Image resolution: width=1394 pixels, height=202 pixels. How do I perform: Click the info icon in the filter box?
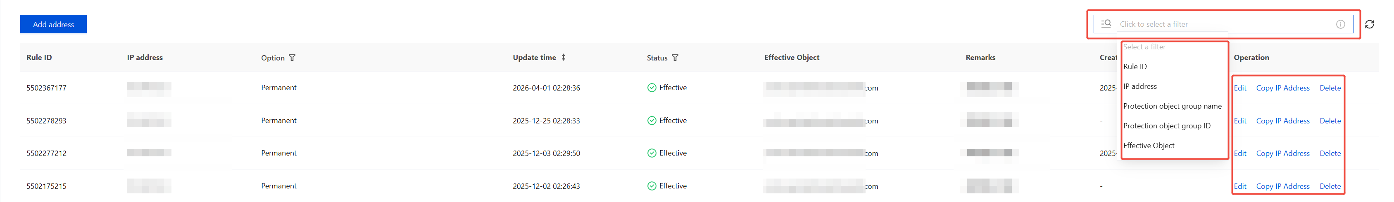click(1340, 24)
